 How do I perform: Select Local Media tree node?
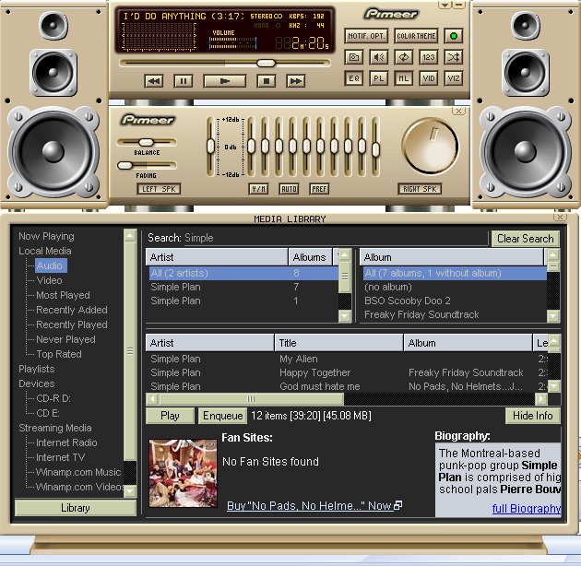[45, 251]
